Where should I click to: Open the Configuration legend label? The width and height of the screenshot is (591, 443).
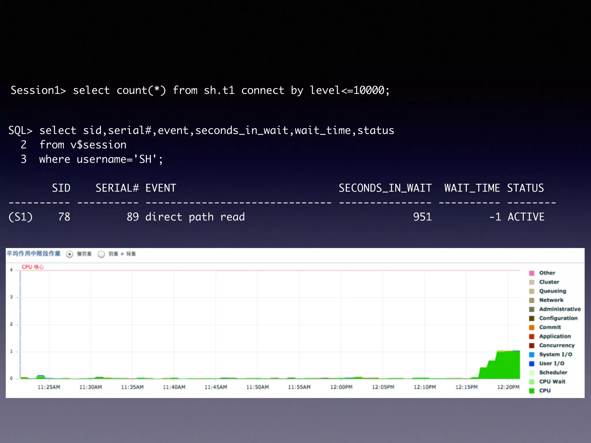(x=558, y=318)
